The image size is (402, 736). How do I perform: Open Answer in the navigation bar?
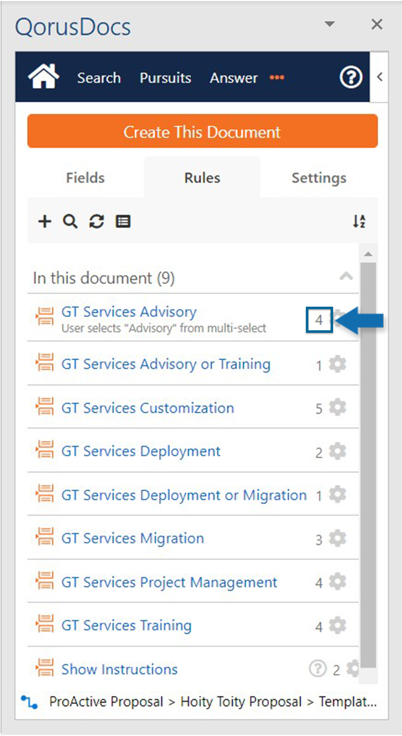coord(234,78)
